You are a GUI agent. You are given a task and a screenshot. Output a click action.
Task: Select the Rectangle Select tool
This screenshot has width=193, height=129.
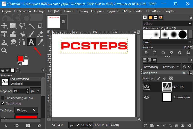13,26
